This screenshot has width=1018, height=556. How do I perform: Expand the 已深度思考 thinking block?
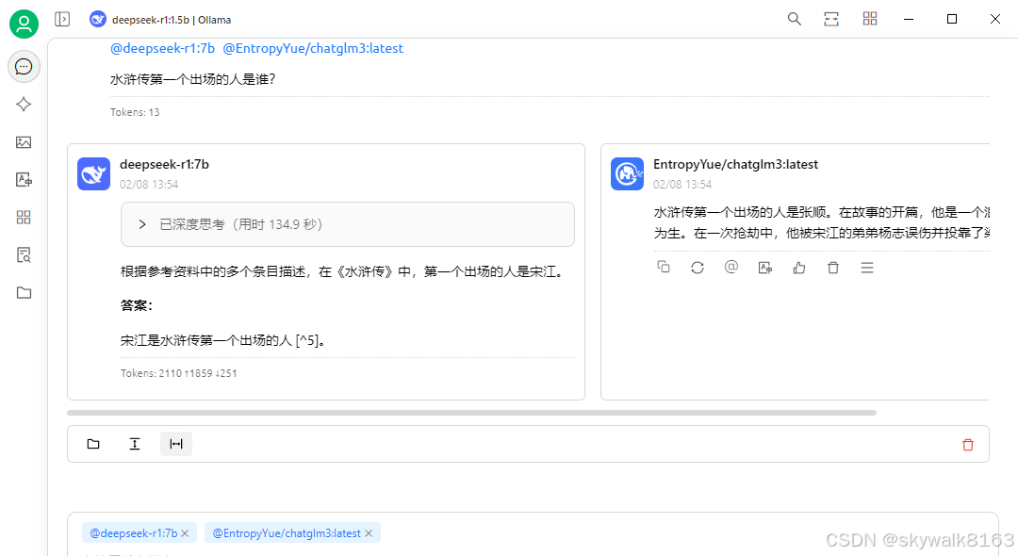coord(347,224)
